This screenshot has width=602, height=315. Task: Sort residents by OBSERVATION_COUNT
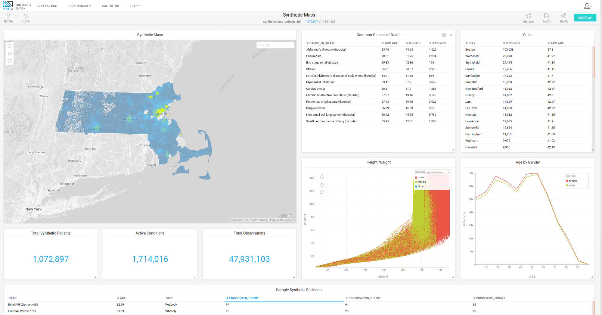pyautogui.click(x=363, y=298)
